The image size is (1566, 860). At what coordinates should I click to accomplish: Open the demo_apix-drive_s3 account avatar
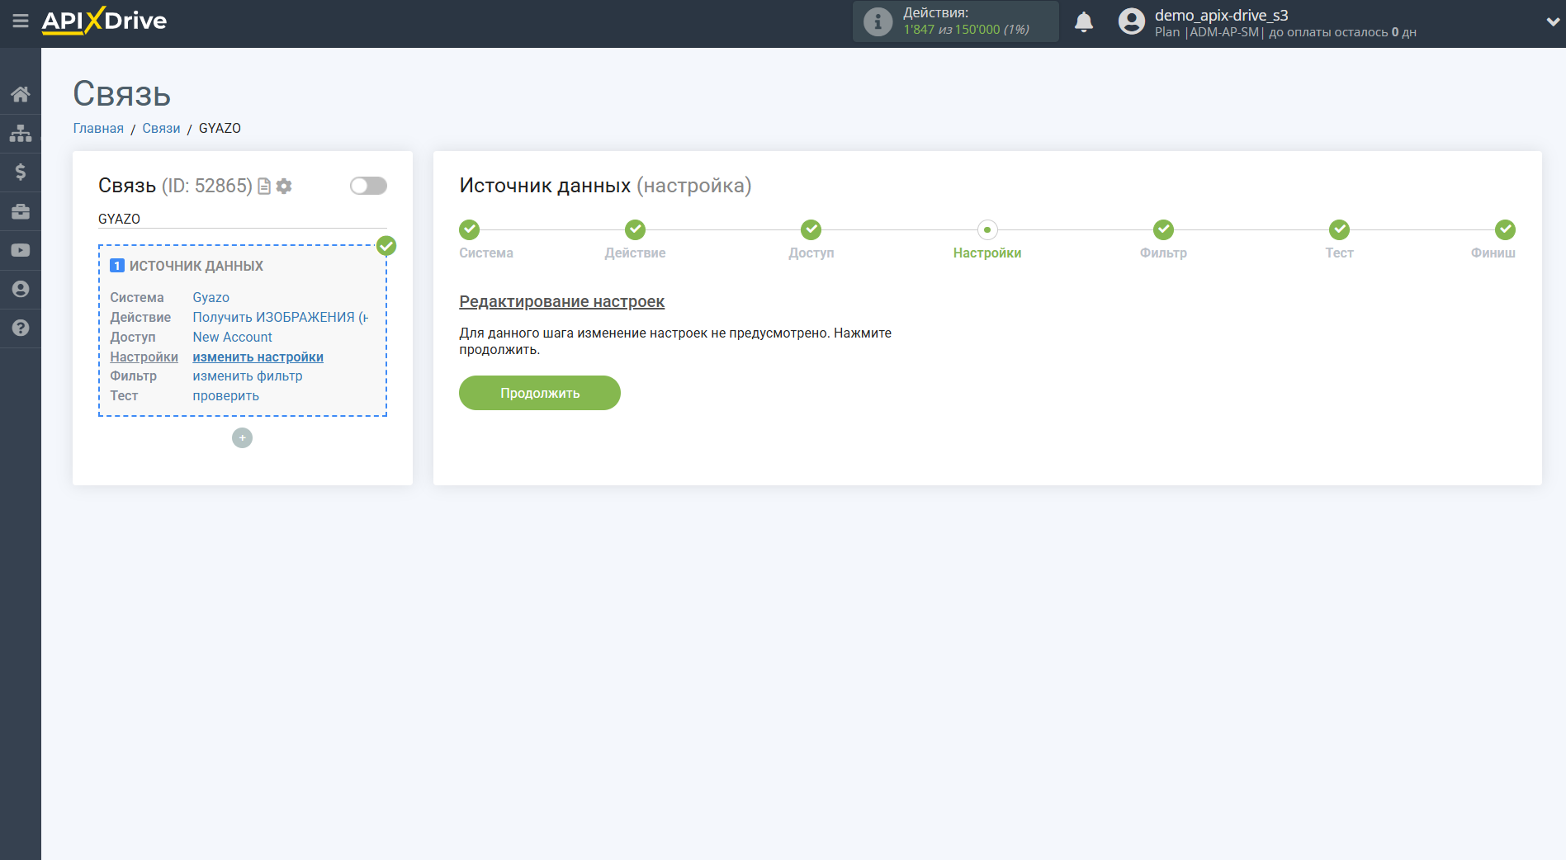pos(1131,21)
